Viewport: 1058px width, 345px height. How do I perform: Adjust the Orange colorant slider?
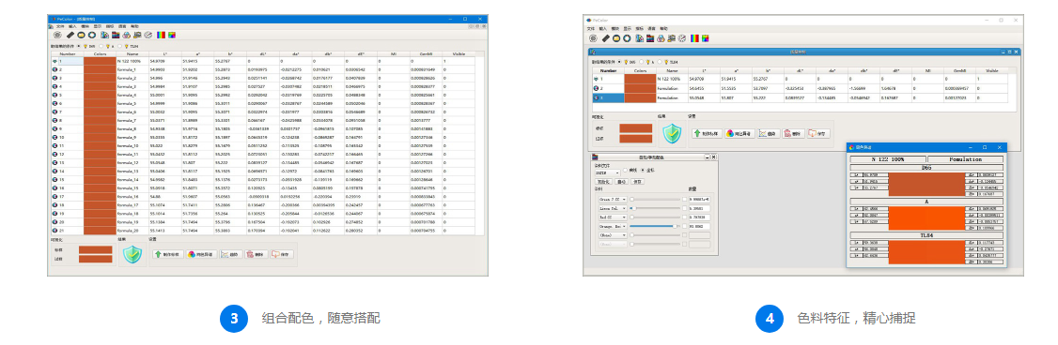click(x=654, y=227)
